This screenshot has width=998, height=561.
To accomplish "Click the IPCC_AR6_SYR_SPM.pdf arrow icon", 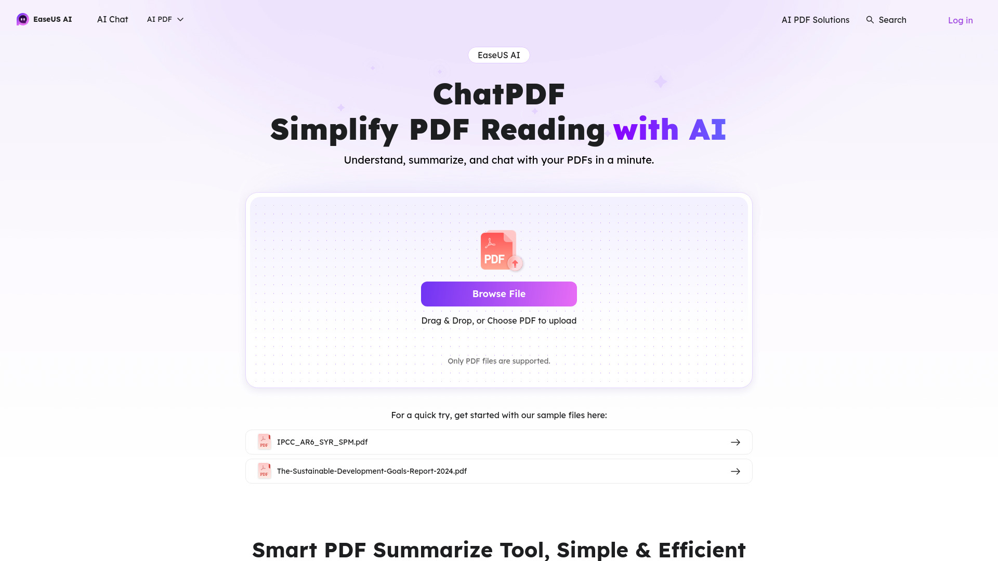I will (736, 442).
